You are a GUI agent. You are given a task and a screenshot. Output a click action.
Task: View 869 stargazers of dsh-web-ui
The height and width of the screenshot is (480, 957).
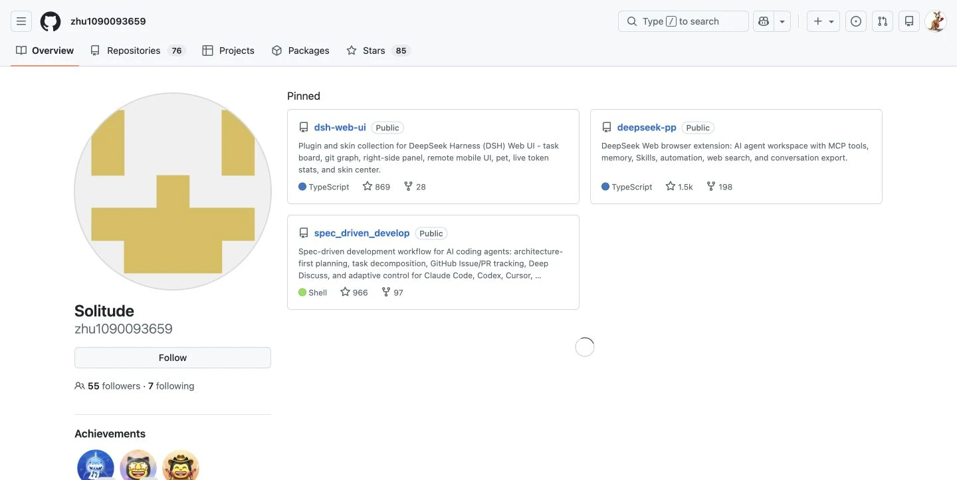376,187
